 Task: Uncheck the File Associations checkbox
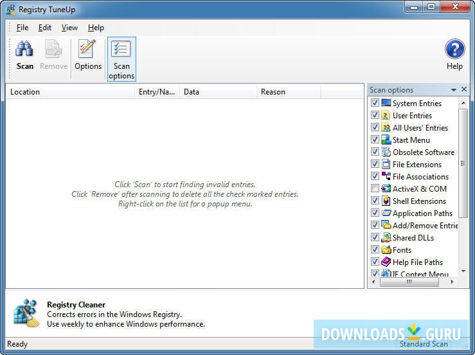(375, 176)
